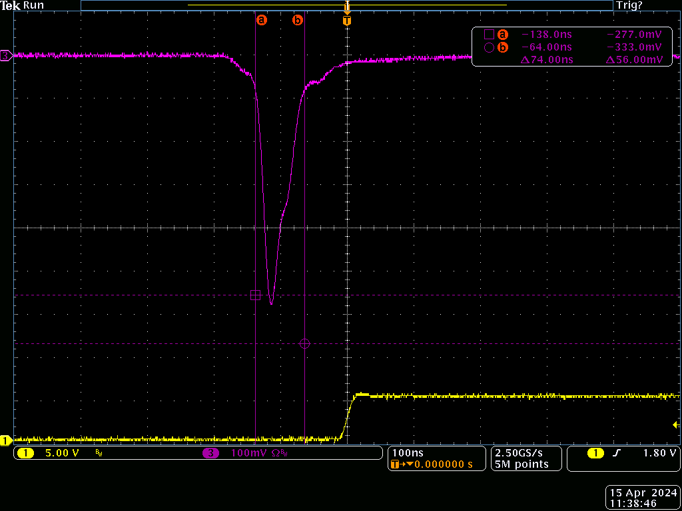The height and width of the screenshot is (511, 682).
Task: Click channel 1 ground reference marker
Action: point(5,440)
